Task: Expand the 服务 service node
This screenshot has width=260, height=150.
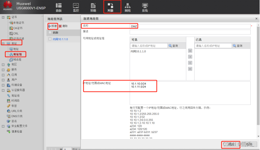Action: [3, 70]
